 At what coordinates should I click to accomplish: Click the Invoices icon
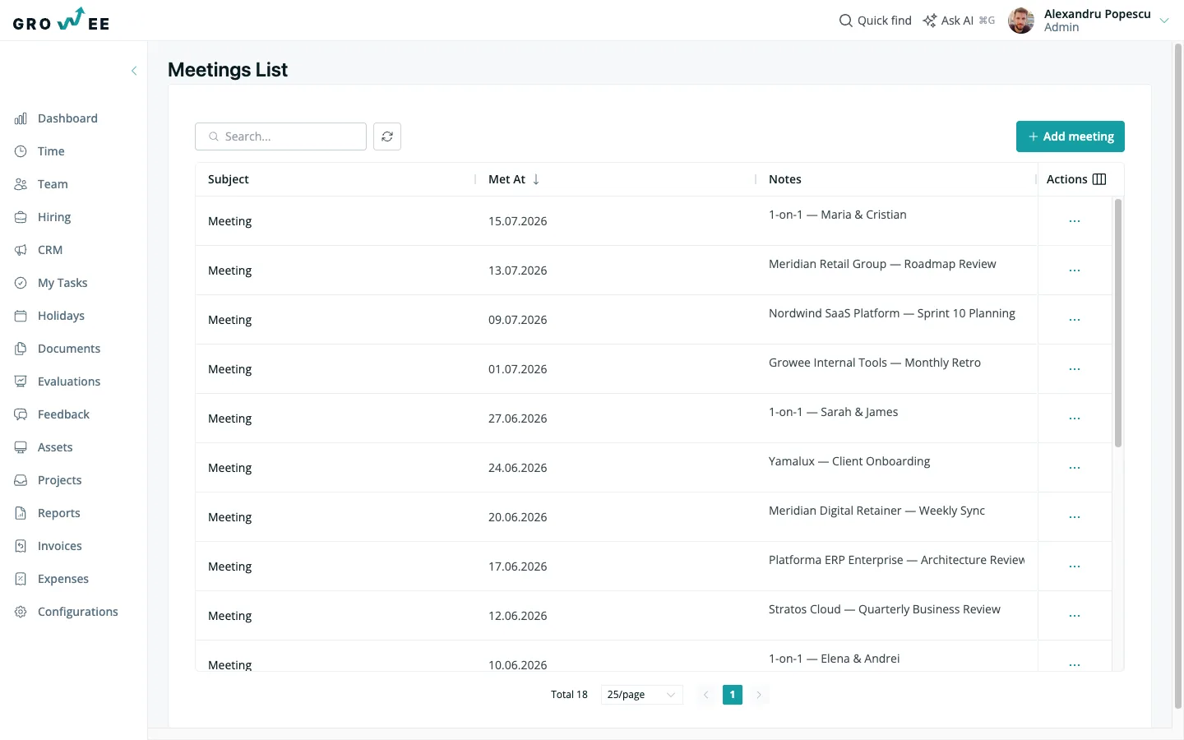point(21,546)
